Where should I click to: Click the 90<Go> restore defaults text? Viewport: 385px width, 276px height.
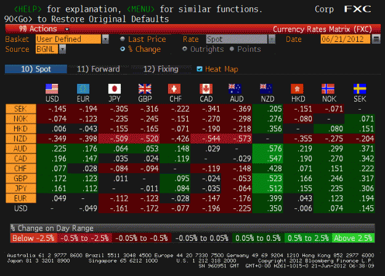point(87,19)
